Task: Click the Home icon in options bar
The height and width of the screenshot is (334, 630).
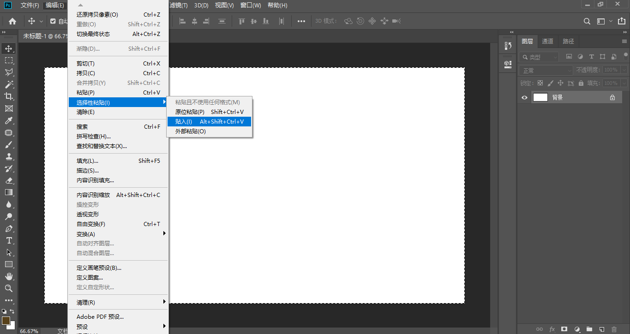Action: click(12, 21)
